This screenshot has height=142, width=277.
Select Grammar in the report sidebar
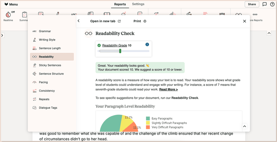52,31
